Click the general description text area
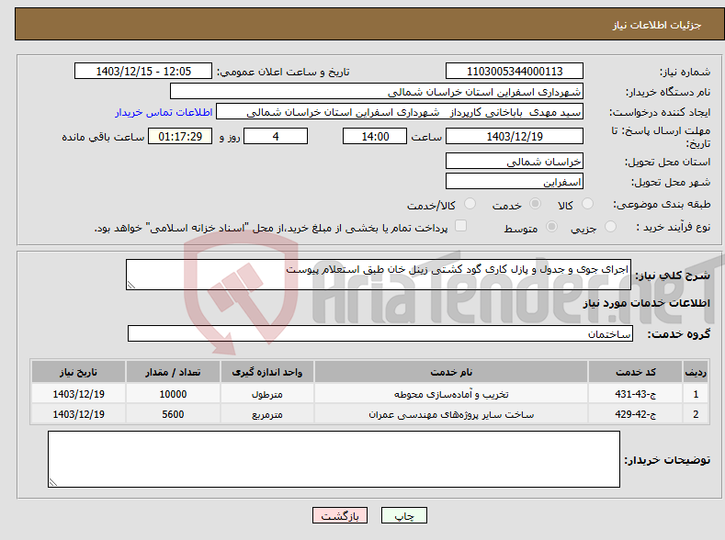Viewport: 725px width, 540px height. click(x=379, y=275)
